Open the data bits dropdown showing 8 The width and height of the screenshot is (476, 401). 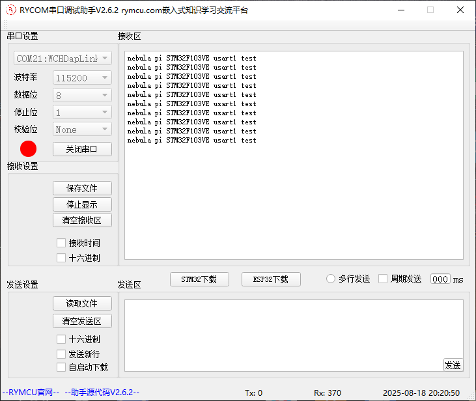pos(82,95)
